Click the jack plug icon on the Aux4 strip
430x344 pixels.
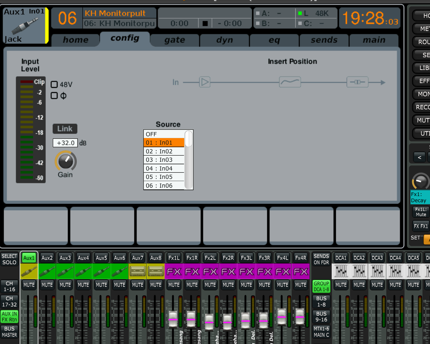[83, 271]
